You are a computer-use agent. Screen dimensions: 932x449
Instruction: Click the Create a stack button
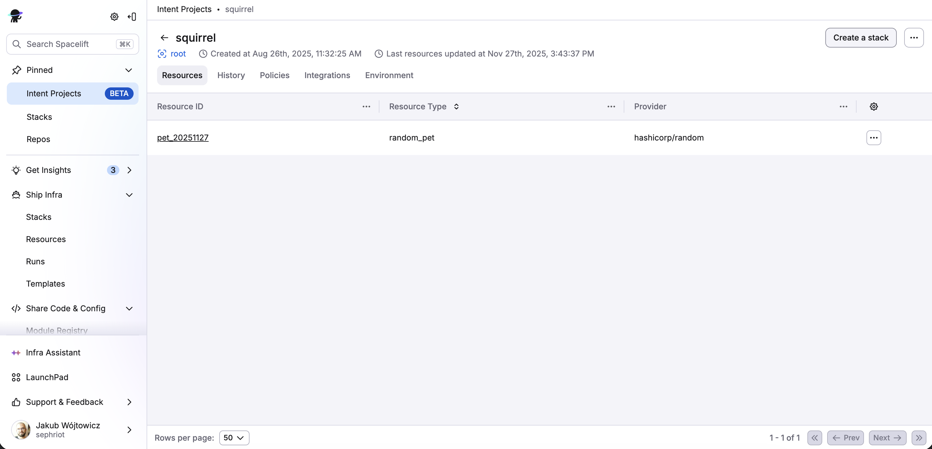point(861,38)
